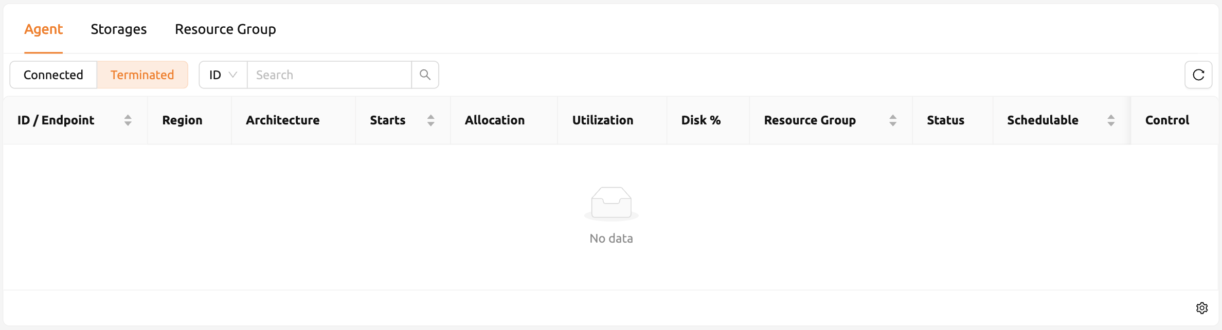Sort by Starts column arrows
This screenshot has width=1222, height=330.
pos(431,120)
